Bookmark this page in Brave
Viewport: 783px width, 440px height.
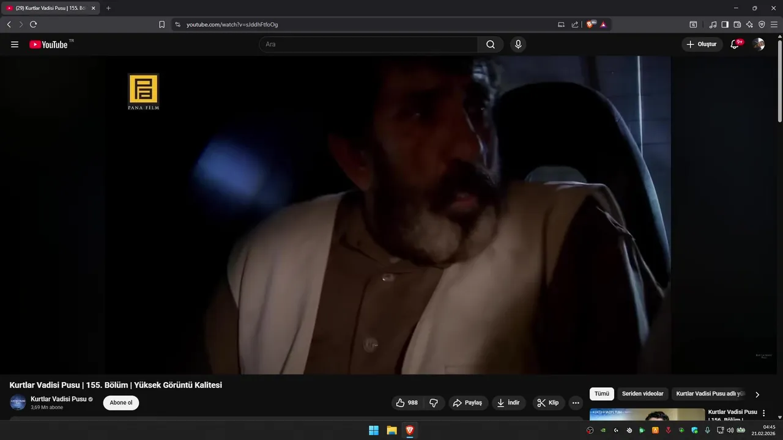(x=161, y=24)
